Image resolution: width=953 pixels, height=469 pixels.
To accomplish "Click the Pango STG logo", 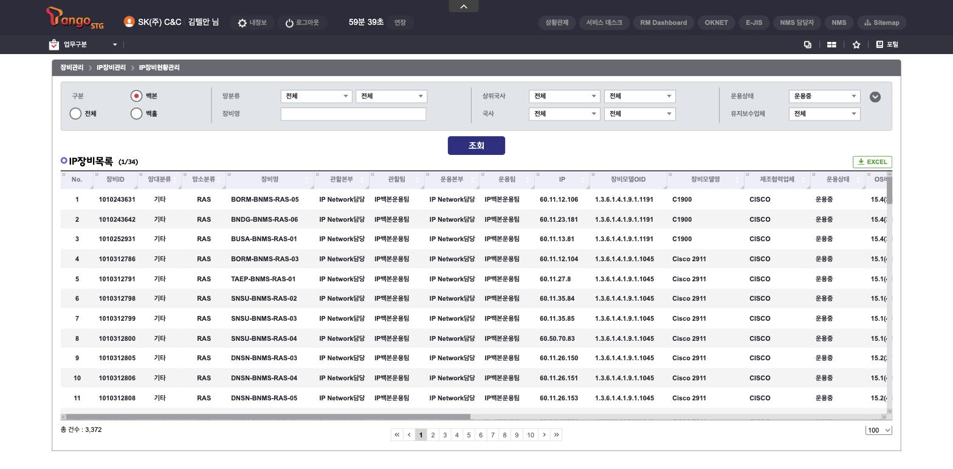I will click(x=75, y=18).
